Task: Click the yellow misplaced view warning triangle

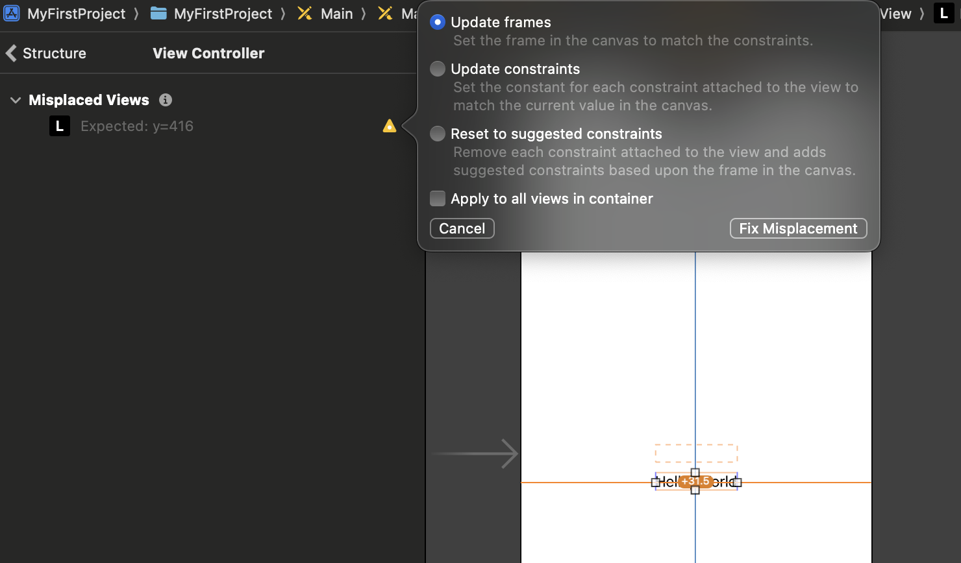Action: click(x=389, y=126)
